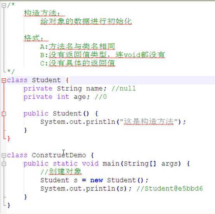Click the closing brace of class ConstructDemo
Image resolution: width=215 pixels, height=214 pixels.
(9, 205)
